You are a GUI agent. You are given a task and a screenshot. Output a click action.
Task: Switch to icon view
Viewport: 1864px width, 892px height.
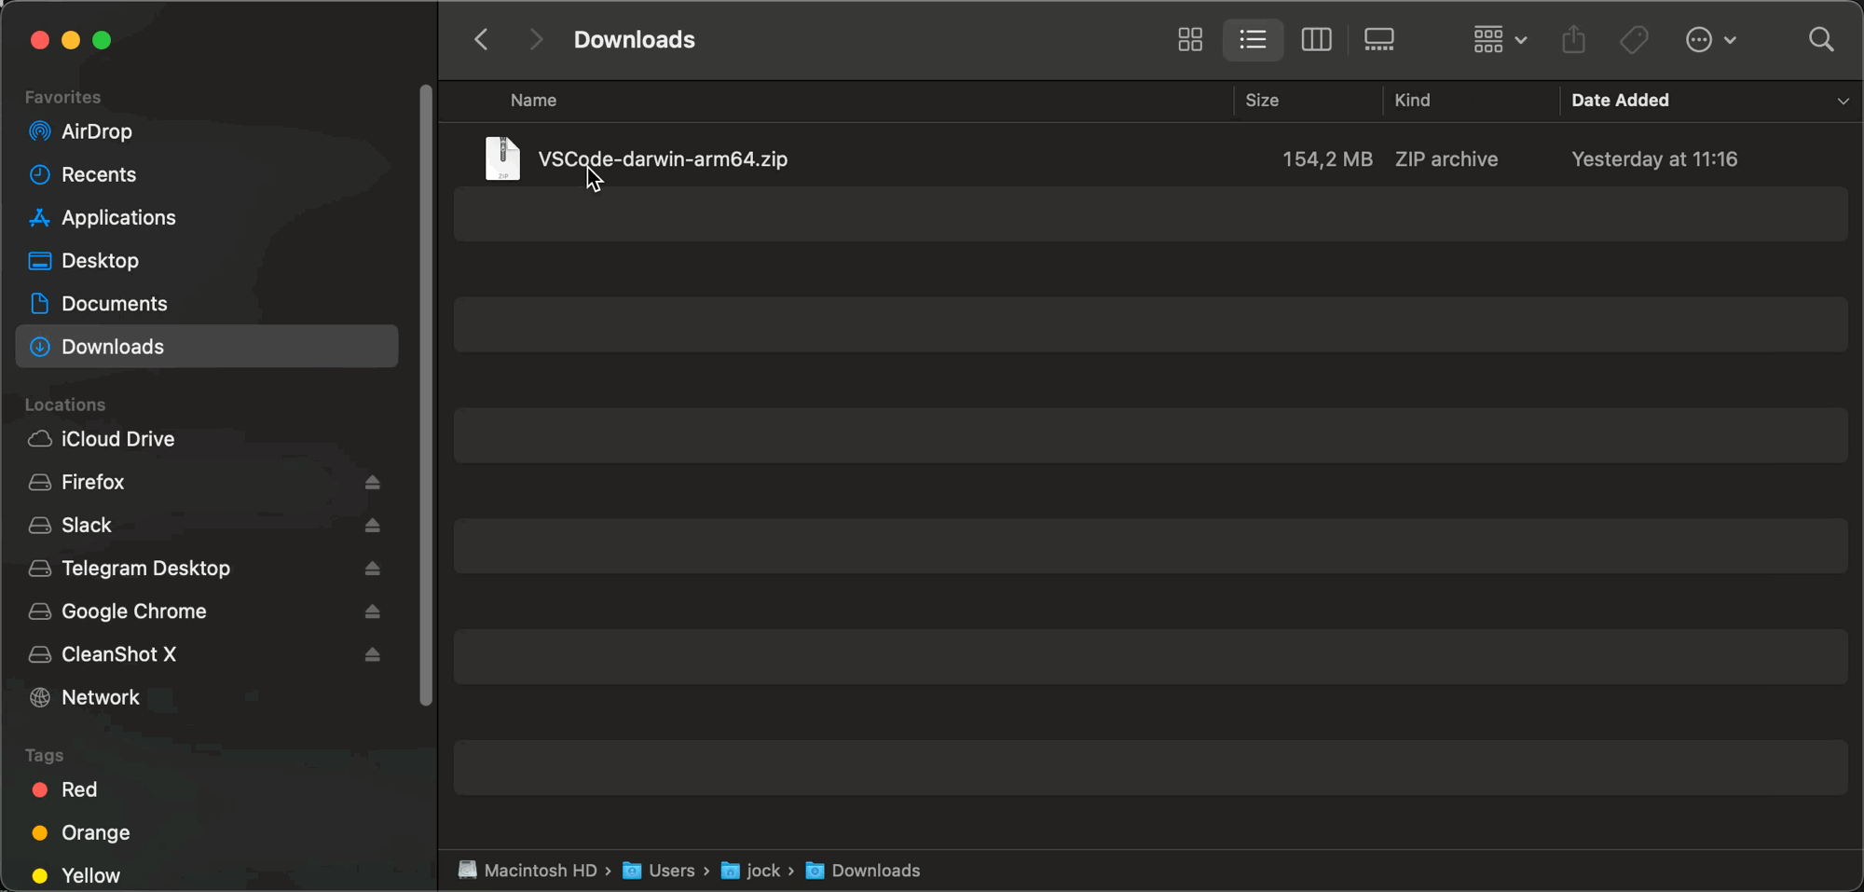[x=1189, y=39]
